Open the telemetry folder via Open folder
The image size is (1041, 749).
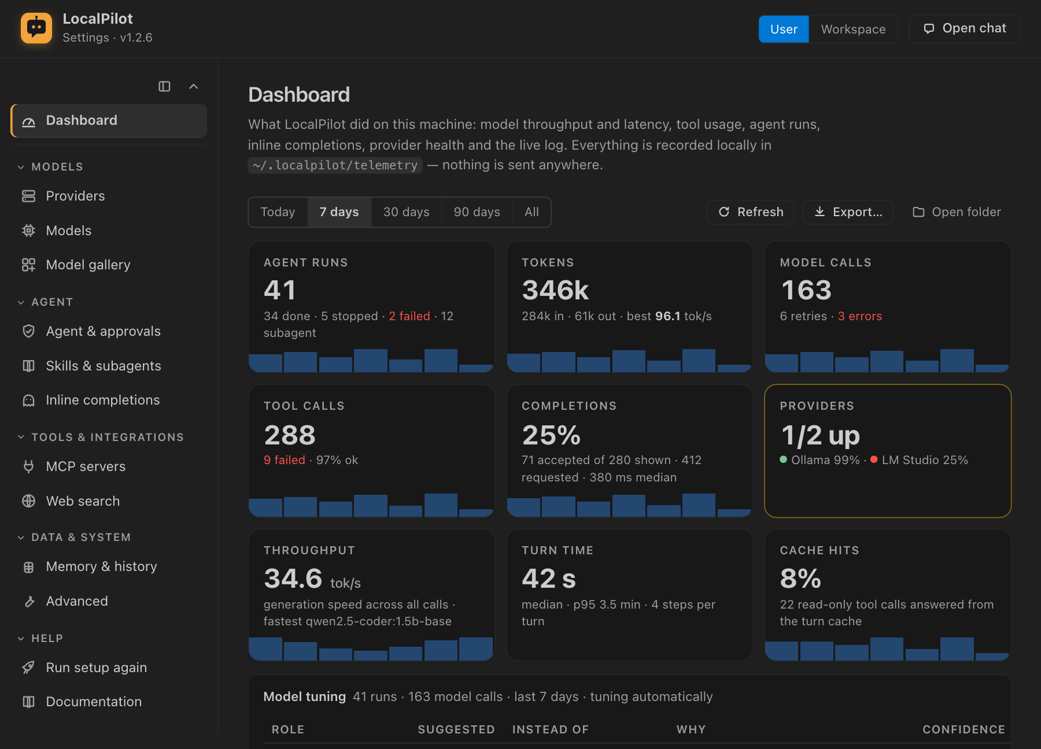[957, 212]
